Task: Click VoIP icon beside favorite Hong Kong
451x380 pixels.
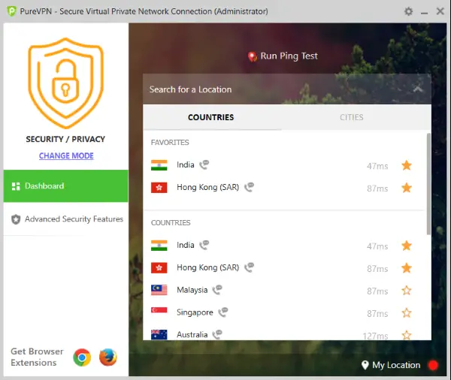Action: coord(249,187)
